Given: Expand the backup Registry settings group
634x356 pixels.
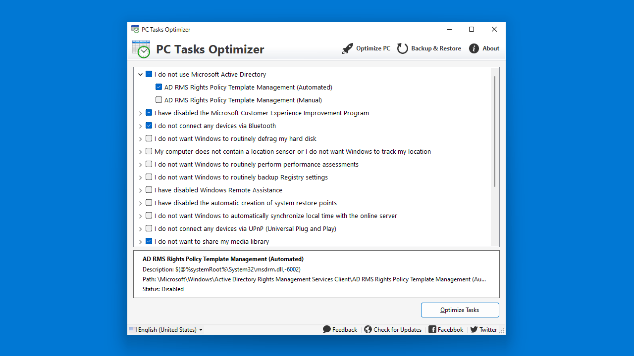Looking at the screenshot, I should [x=140, y=178].
